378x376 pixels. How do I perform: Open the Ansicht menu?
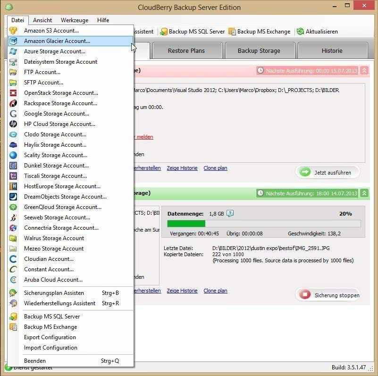click(42, 20)
